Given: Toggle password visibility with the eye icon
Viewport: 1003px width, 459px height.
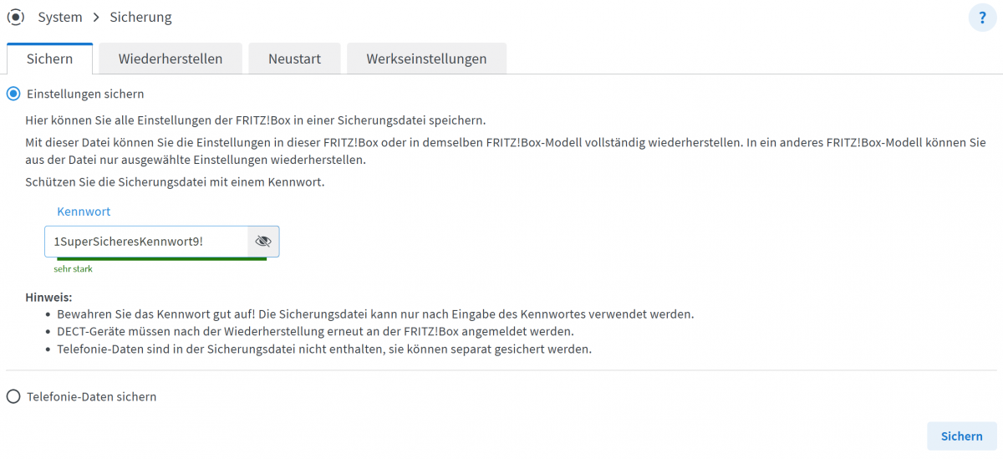Looking at the screenshot, I should point(263,242).
